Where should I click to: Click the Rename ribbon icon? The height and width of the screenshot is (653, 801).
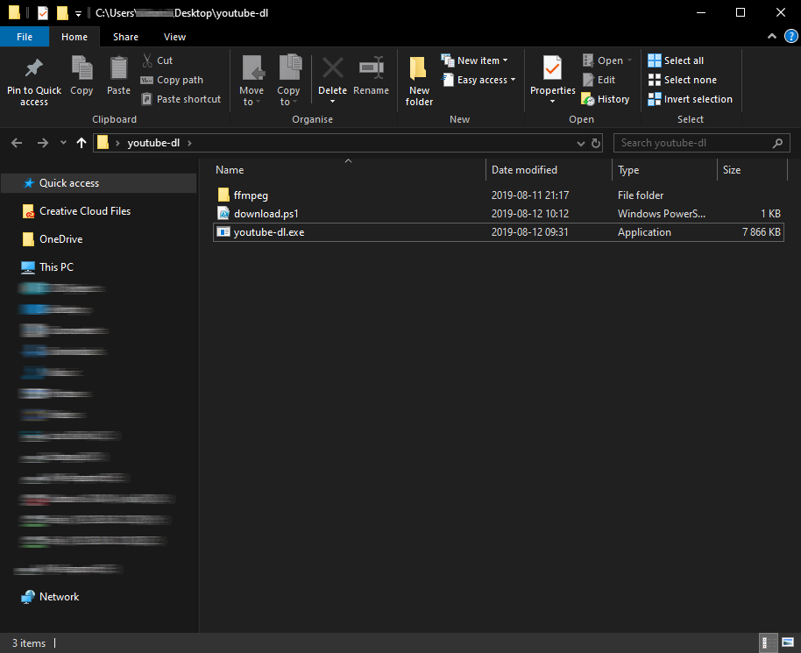click(x=371, y=68)
